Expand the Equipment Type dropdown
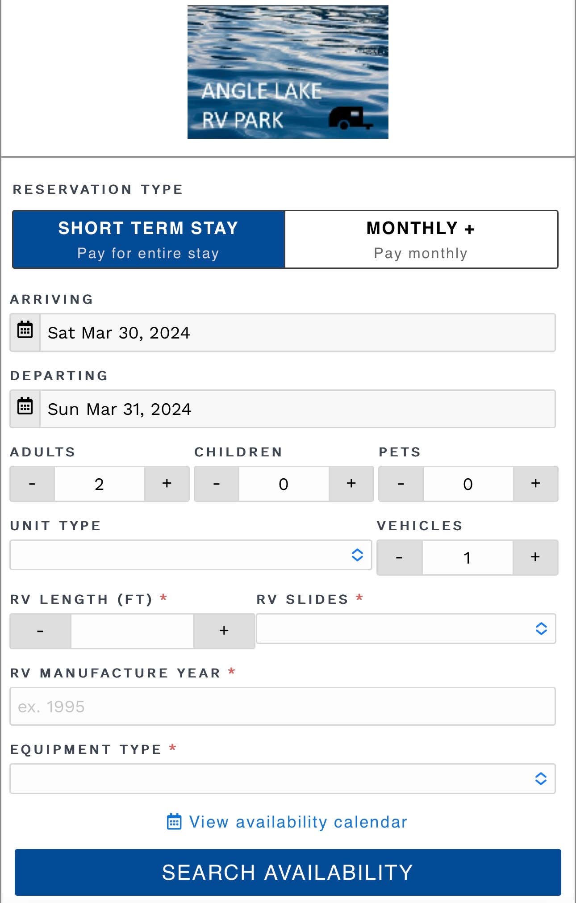 pyautogui.click(x=282, y=779)
